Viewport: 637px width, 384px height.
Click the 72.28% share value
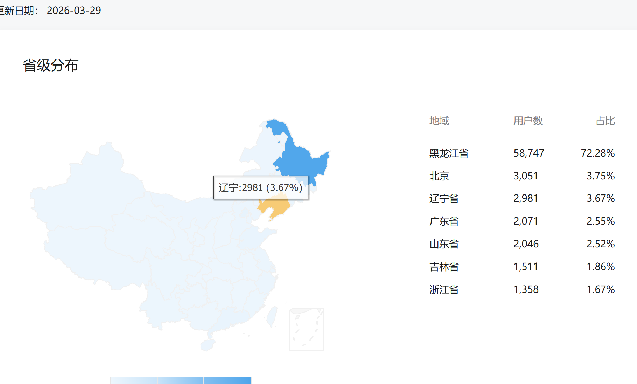(x=598, y=153)
